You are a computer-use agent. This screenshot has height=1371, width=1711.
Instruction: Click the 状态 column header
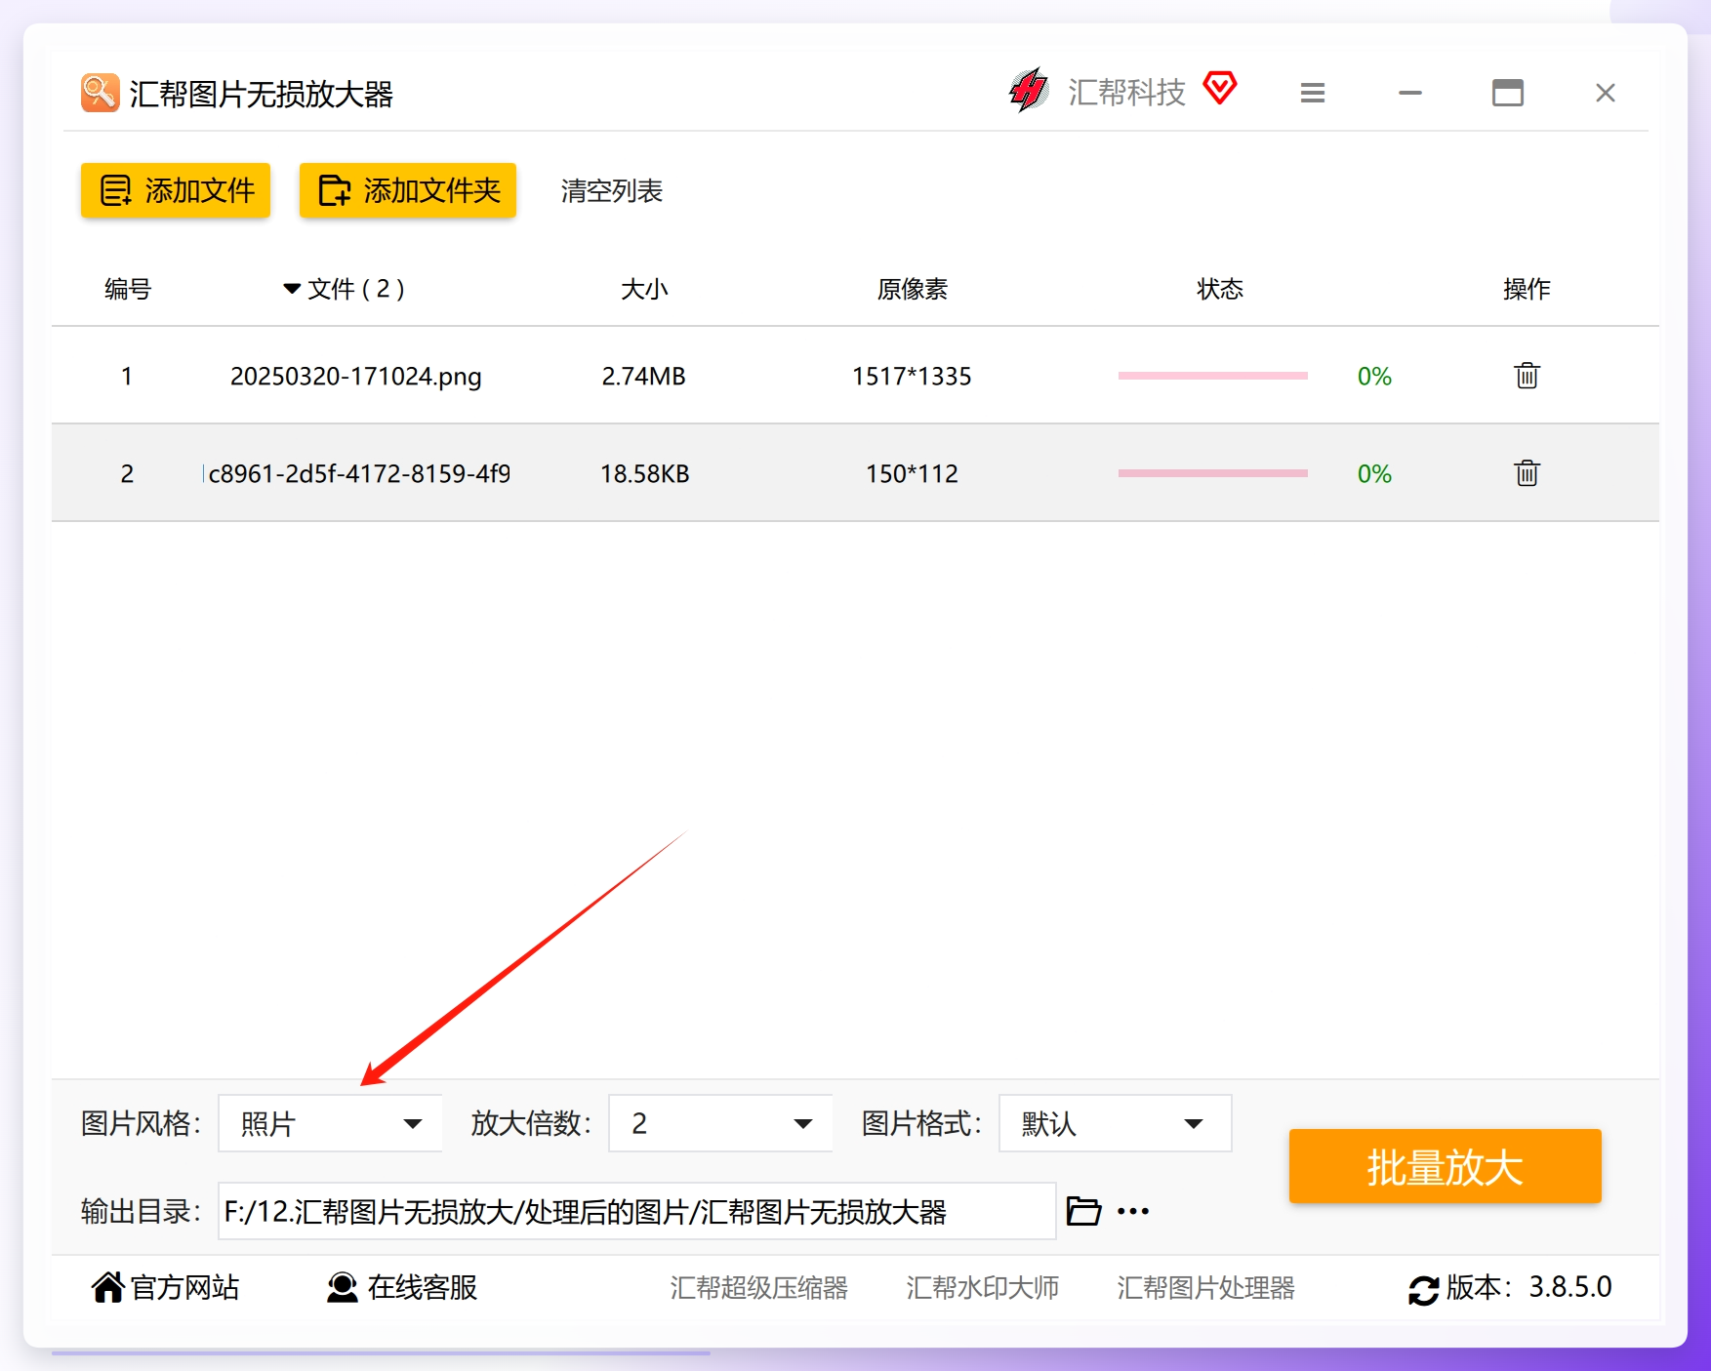(1220, 289)
